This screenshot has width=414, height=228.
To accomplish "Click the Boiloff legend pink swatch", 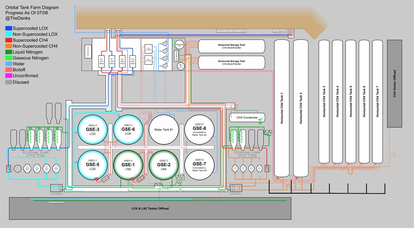I will [x=8, y=70].
